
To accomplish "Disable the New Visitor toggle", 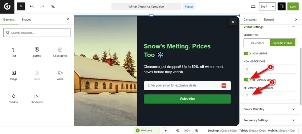I will click(x=247, y=53).
